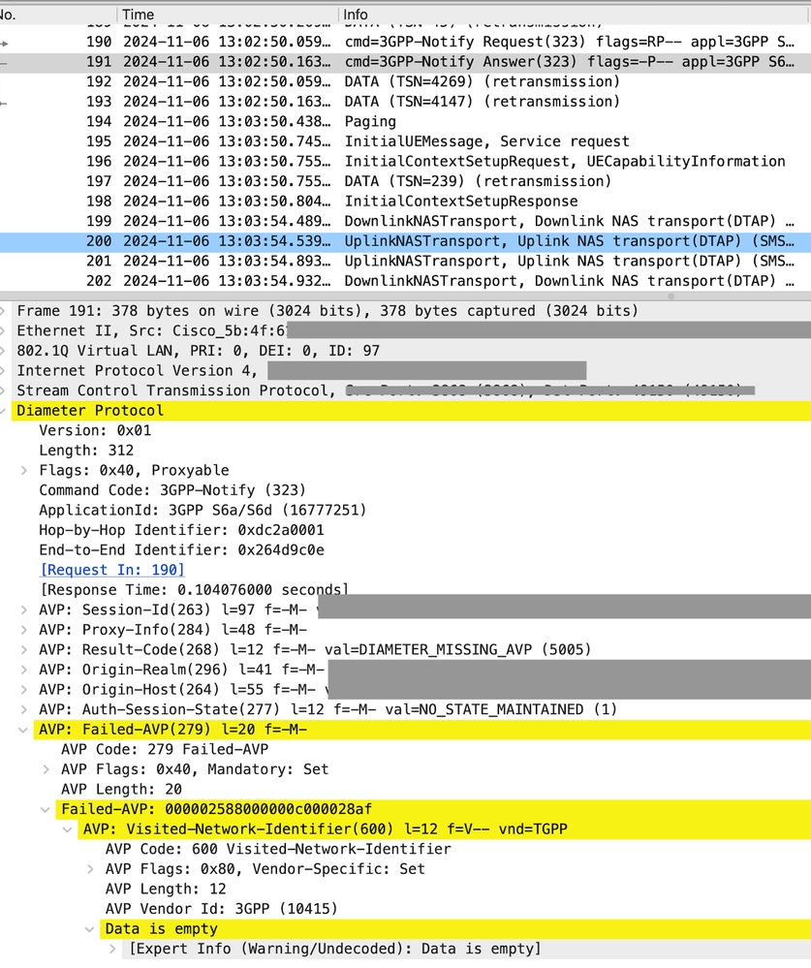Expand AVP Flags: 0x80, Vendor-Specific: Set

[91, 869]
